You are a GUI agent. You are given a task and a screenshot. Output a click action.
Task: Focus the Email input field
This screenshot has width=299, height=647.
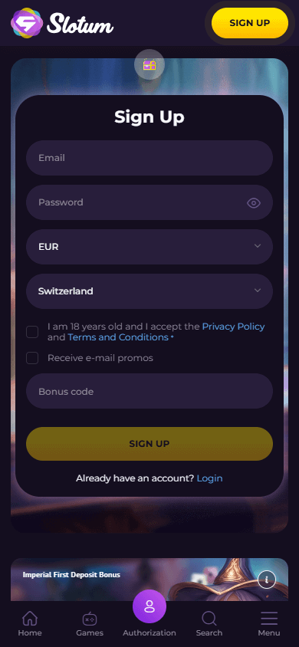point(149,158)
